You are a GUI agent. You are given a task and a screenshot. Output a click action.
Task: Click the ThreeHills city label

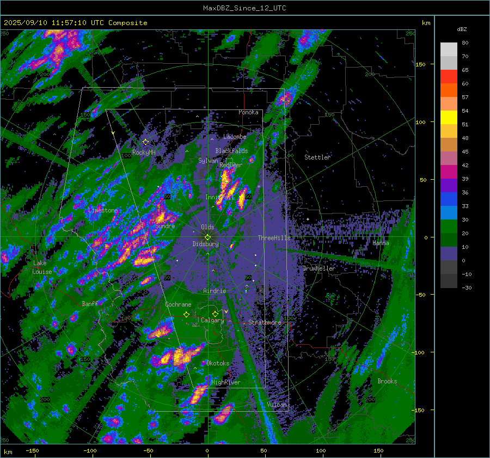[274, 238]
